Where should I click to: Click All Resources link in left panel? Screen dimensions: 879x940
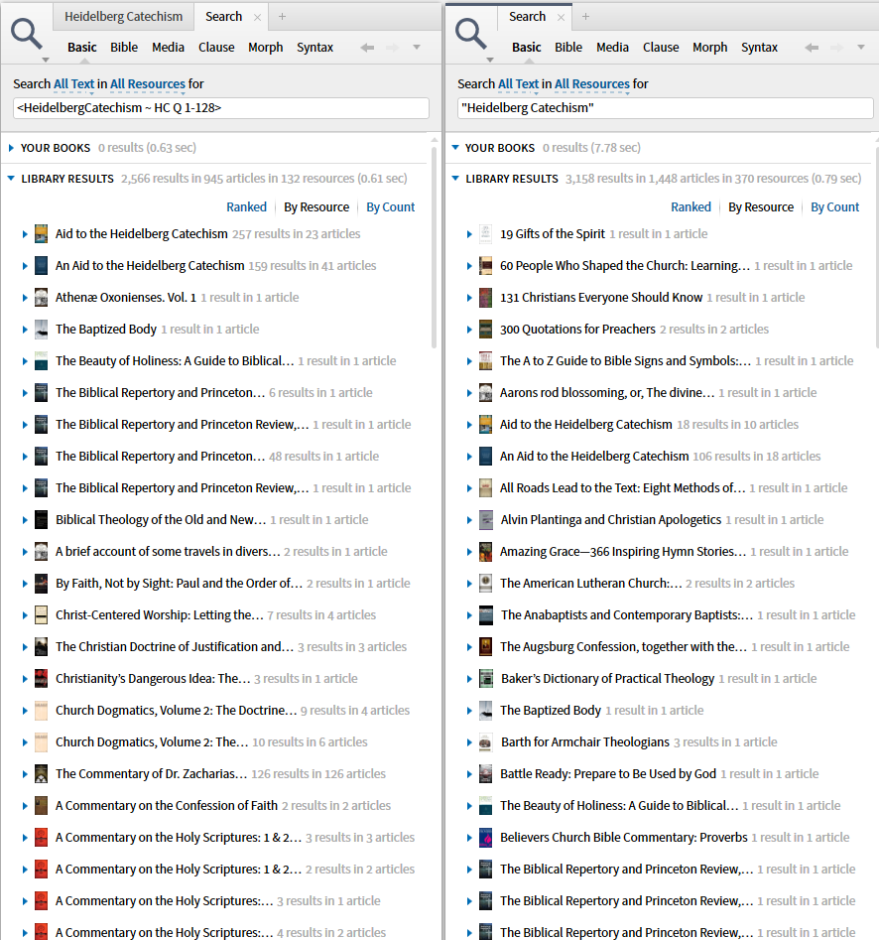pos(148,84)
